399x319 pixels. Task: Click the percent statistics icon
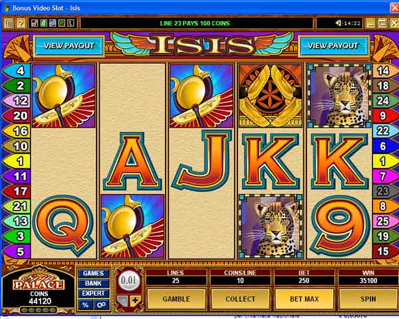coord(86,304)
